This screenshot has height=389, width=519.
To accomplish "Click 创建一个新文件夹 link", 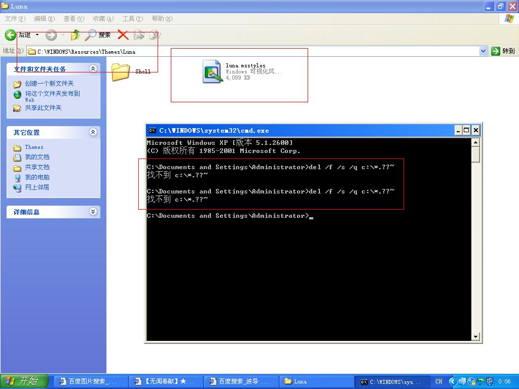I will click(x=49, y=84).
